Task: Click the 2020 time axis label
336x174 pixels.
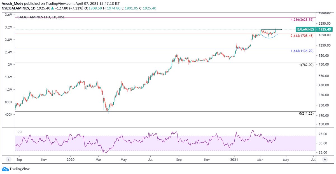Action: [x=70, y=159]
